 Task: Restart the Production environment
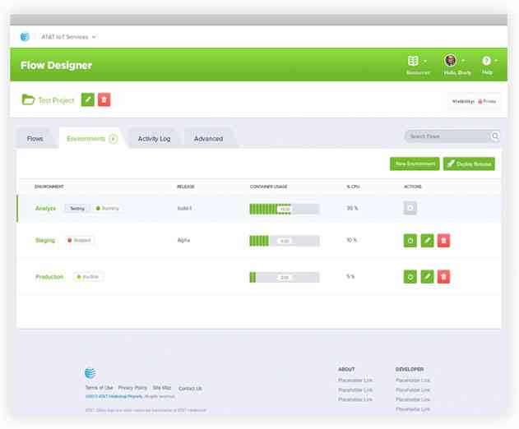pos(410,277)
